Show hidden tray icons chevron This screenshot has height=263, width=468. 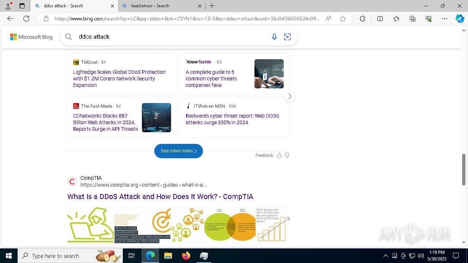tap(385, 256)
